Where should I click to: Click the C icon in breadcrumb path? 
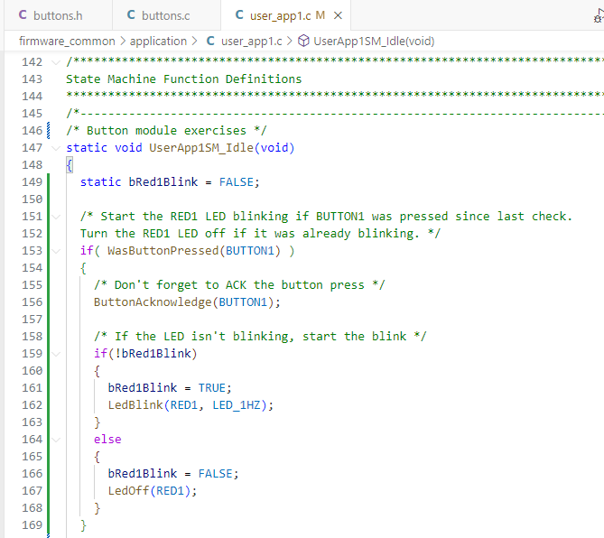coord(210,41)
